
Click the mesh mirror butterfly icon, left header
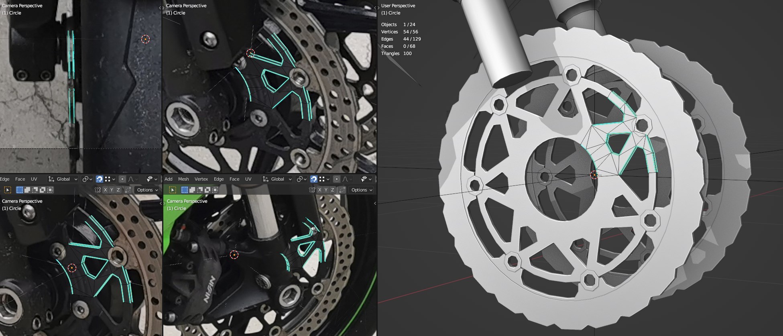tap(98, 190)
